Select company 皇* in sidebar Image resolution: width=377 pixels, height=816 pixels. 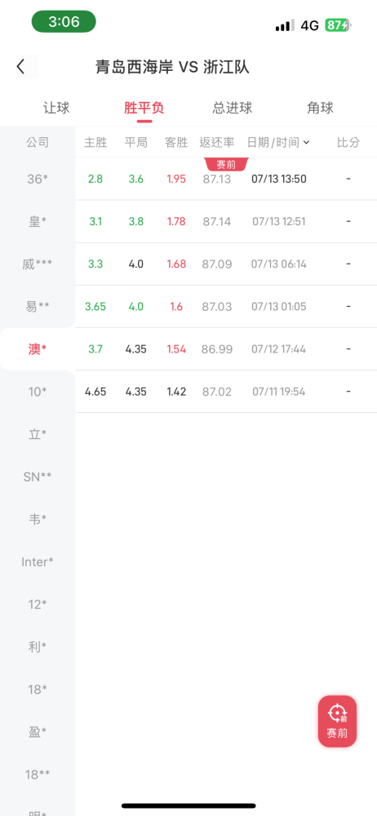pyautogui.click(x=38, y=221)
